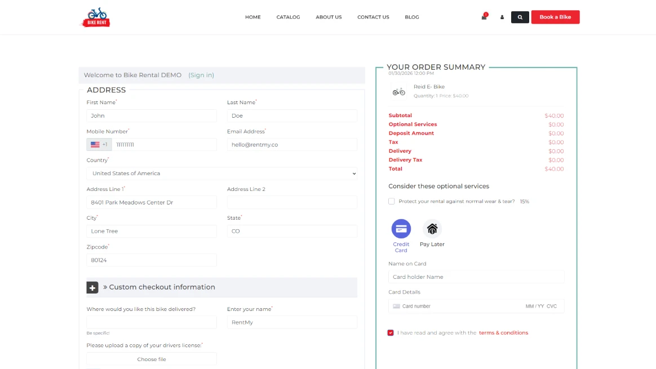
Task: Open search using the magnifier icon
Action: pyautogui.click(x=520, y=17)
